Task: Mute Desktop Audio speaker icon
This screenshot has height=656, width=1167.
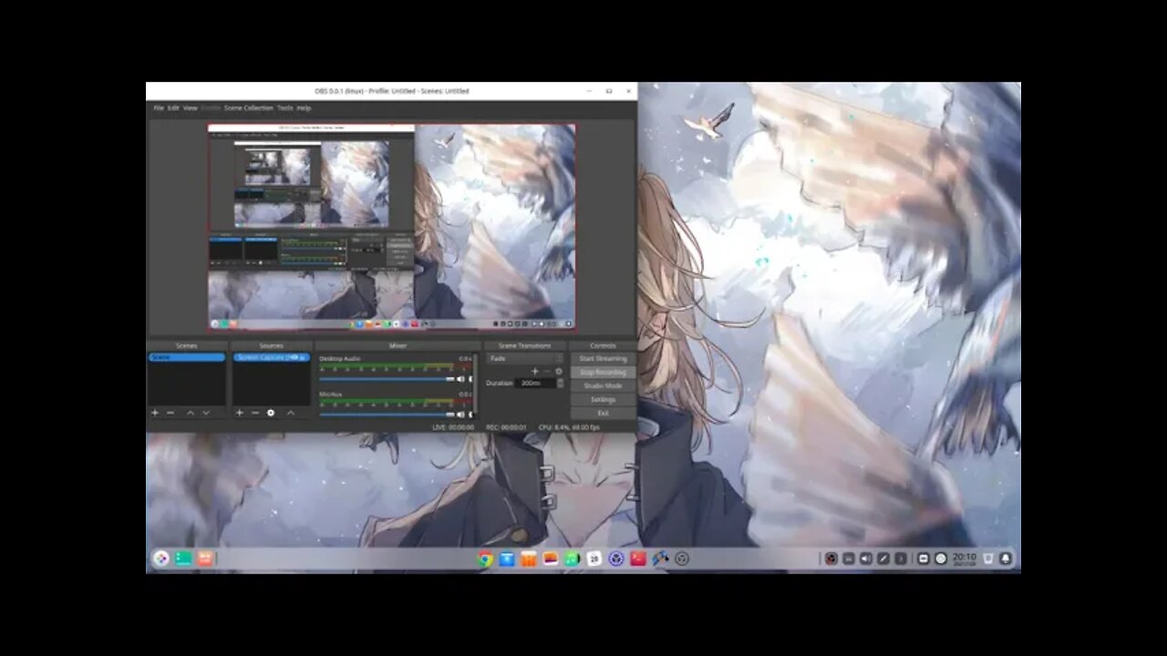Action: coord(460,379)
